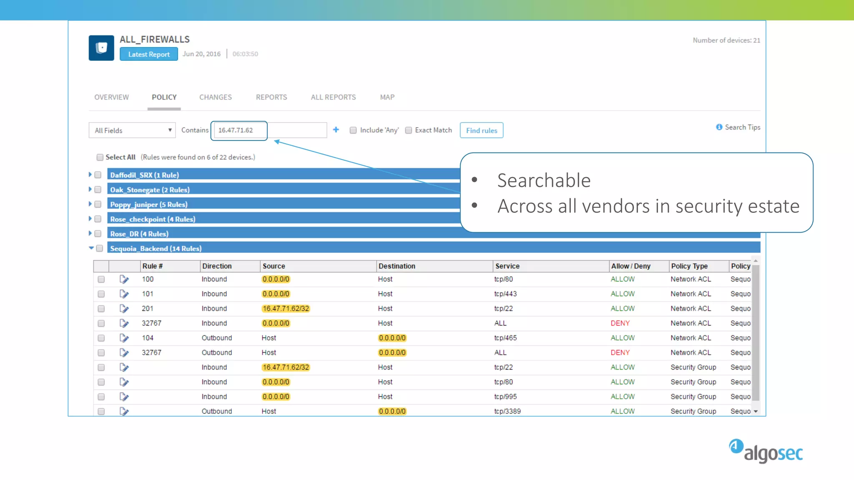The width and height of the screenshot is (854, 480).
Task: Edit the Security Group tcp/3389 rule icon
Action: [x=124, y=411]
